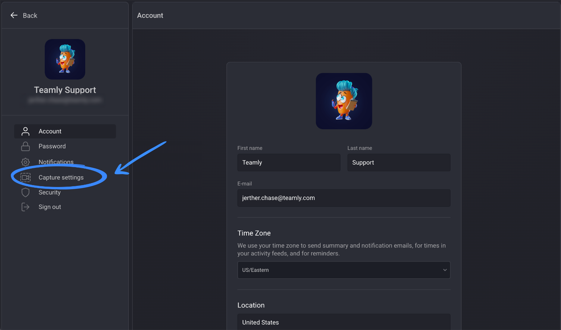Click the lock icon beside Password
Viewport: 561px width, 330px height.
click(25, 146)
